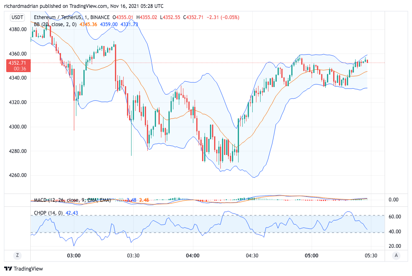Click the 60.00 level on CHOP axis
The width and height of the screenshot is (412, 276).
(395, 217)
